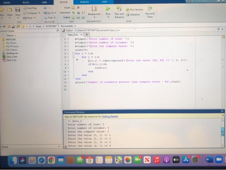Open Chrome from the macOS dock

[x=51, y=160]
